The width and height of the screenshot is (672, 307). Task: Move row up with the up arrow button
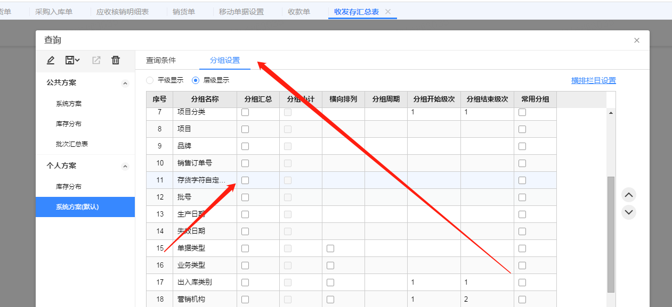click(629, 194)
